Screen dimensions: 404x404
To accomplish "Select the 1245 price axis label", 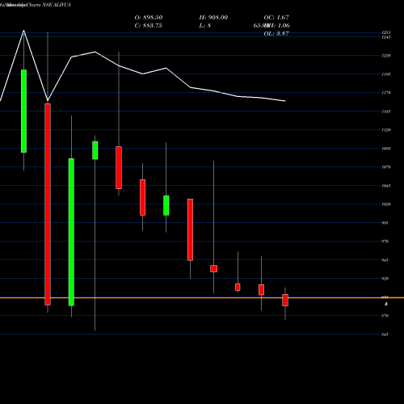I will tap(386, 37).
